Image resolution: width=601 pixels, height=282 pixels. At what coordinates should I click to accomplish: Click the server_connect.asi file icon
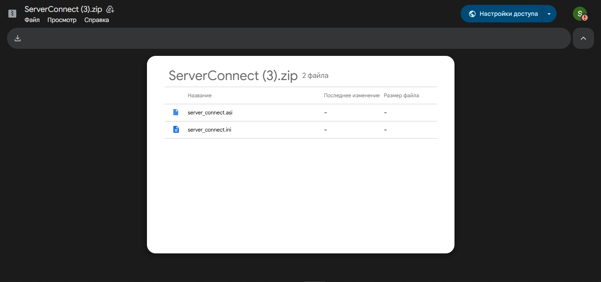(x=176, y=112)
